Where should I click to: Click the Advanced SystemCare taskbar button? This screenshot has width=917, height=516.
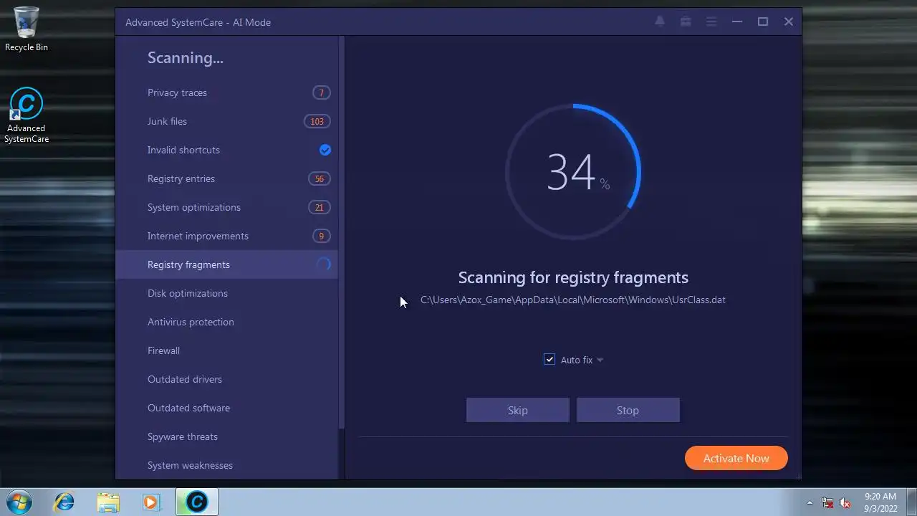(x=197, y=502)
